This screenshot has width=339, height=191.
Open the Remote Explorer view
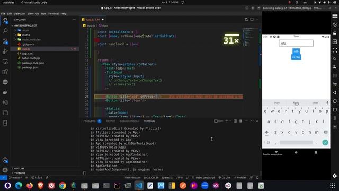pos(5,62)
